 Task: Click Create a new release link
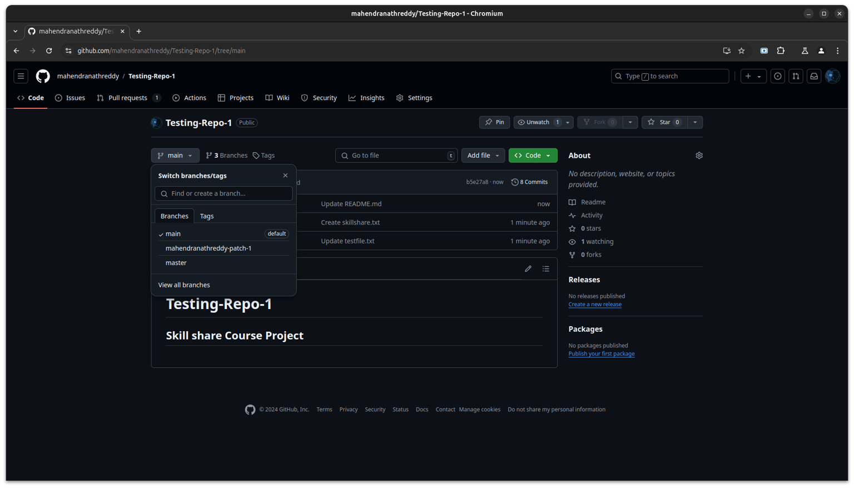[595, 305]
